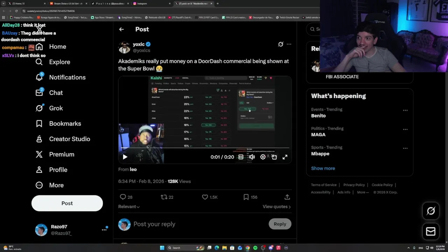Click the Creator Studio icon in sidebar
Screen dimensions: 448x252
(x=39, y=139)
